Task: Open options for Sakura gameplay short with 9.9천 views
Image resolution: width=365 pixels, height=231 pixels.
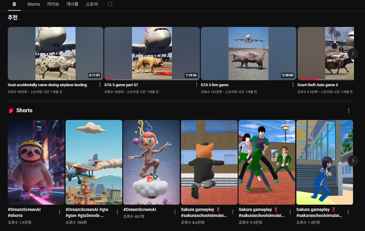Action: click(x=290, y=212)
